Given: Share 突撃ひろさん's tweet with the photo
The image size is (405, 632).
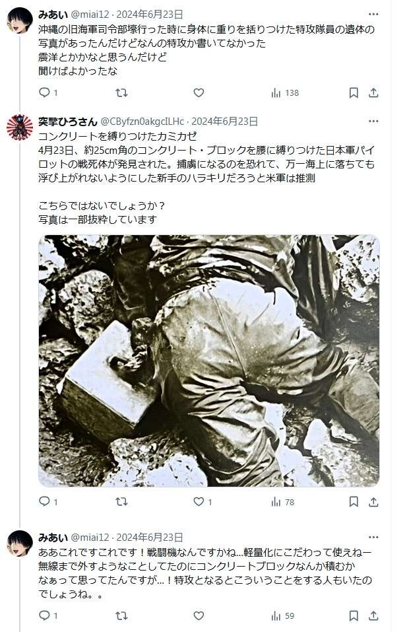Looking at the screenshot, I should (373, 501).
